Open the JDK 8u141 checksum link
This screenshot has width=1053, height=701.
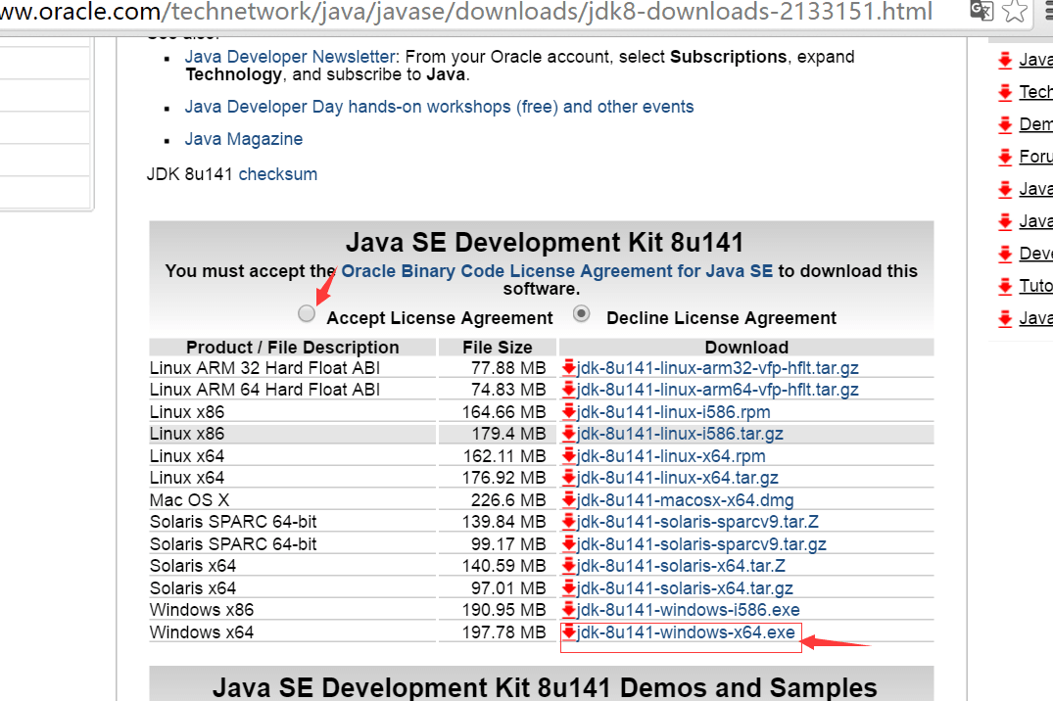[x=278, y=174]
